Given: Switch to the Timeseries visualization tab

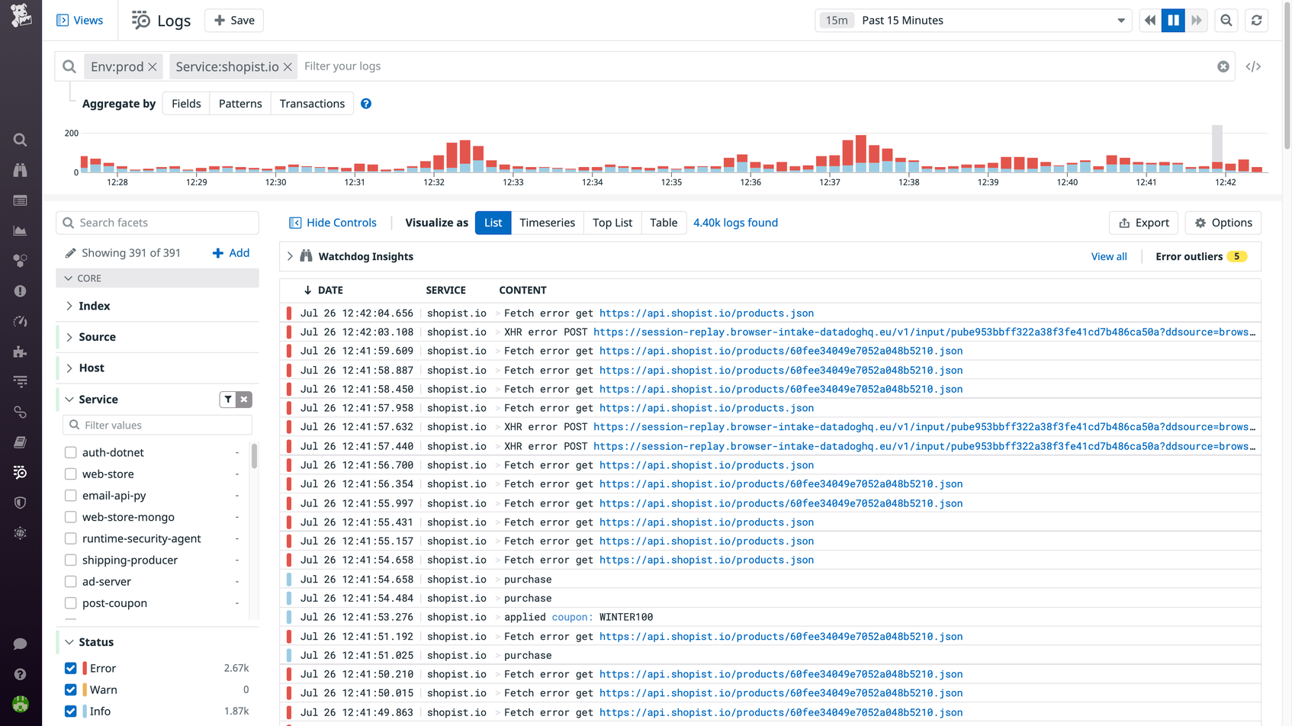Looking at the screenshot, I should click(547, 223).
